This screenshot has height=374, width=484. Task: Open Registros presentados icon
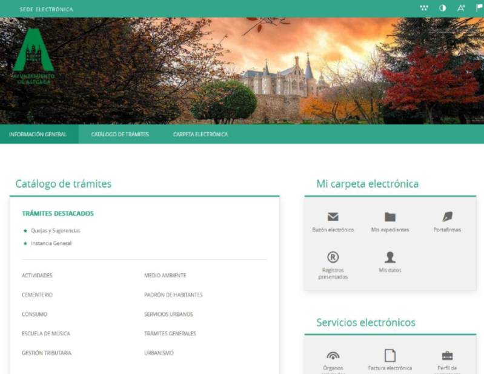pyautogui.click(x=333, y=257)
